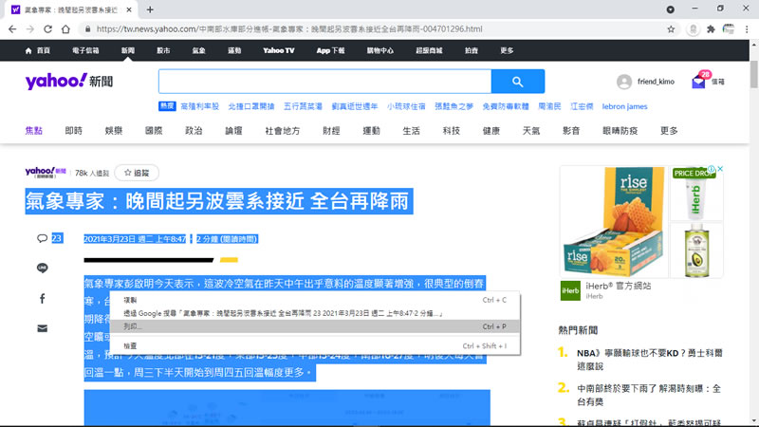Screen dimensions: 759x427
Task: Open the Yahoo mail inbox icon
Action: [x=698, y=83]
